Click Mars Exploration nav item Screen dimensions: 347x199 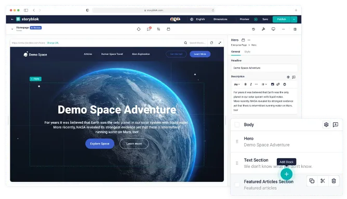(141, 54)
